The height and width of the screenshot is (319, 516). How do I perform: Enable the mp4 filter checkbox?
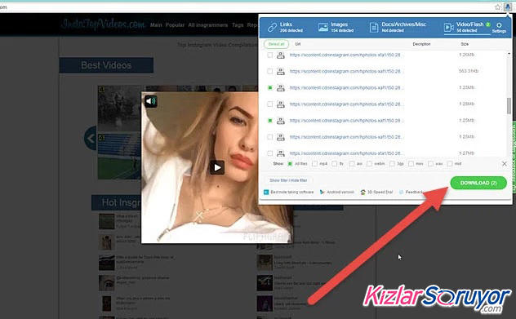[x=315, y=164]
